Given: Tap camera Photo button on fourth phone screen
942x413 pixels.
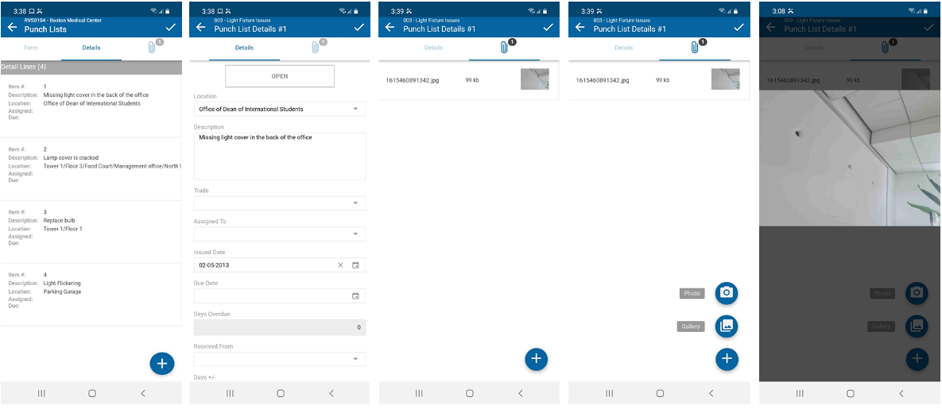Looking at the screenshot, I should (x=727, y=293).
